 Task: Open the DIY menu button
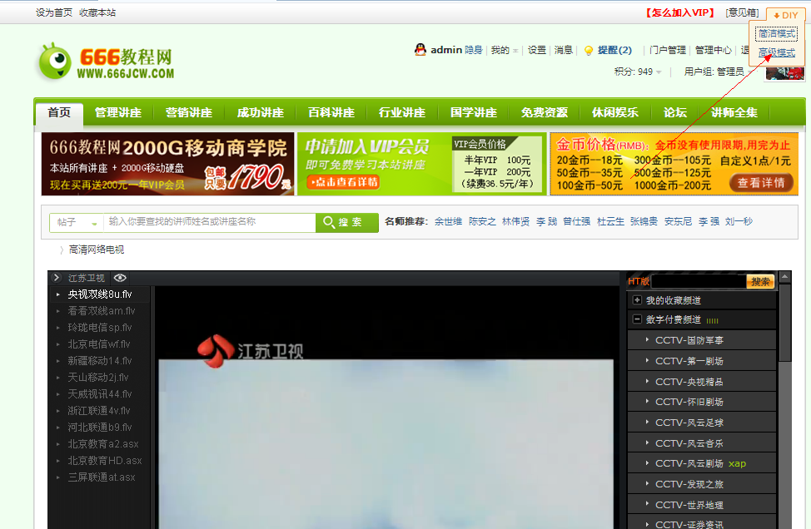[x=785, y=16]
